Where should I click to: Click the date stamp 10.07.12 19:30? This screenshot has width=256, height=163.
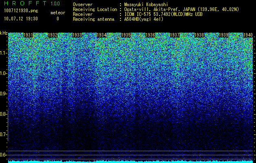pos(21,19)
